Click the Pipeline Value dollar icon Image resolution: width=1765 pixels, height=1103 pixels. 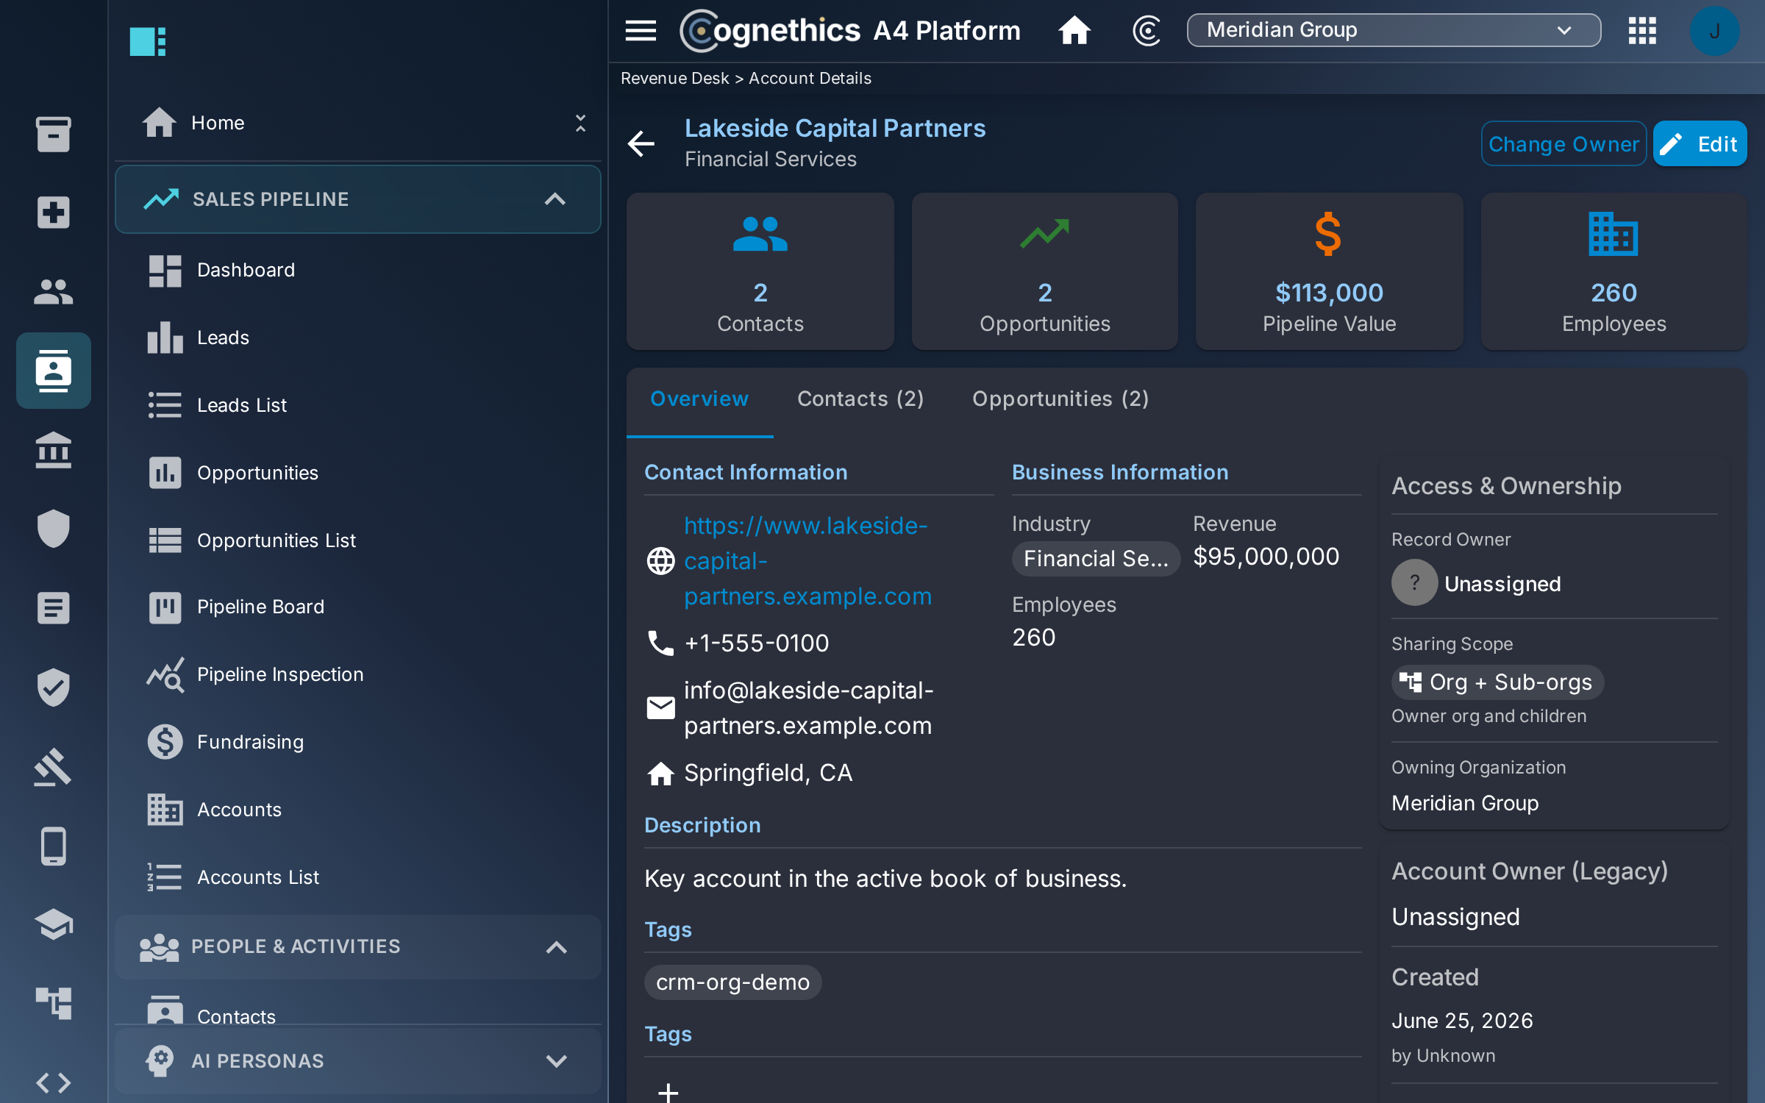coord(1328,234)
